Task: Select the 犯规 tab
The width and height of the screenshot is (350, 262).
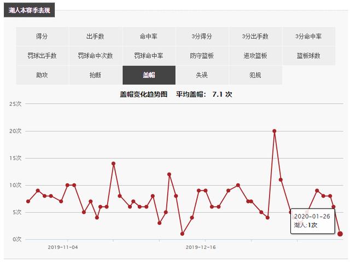Action: point(255,75)
